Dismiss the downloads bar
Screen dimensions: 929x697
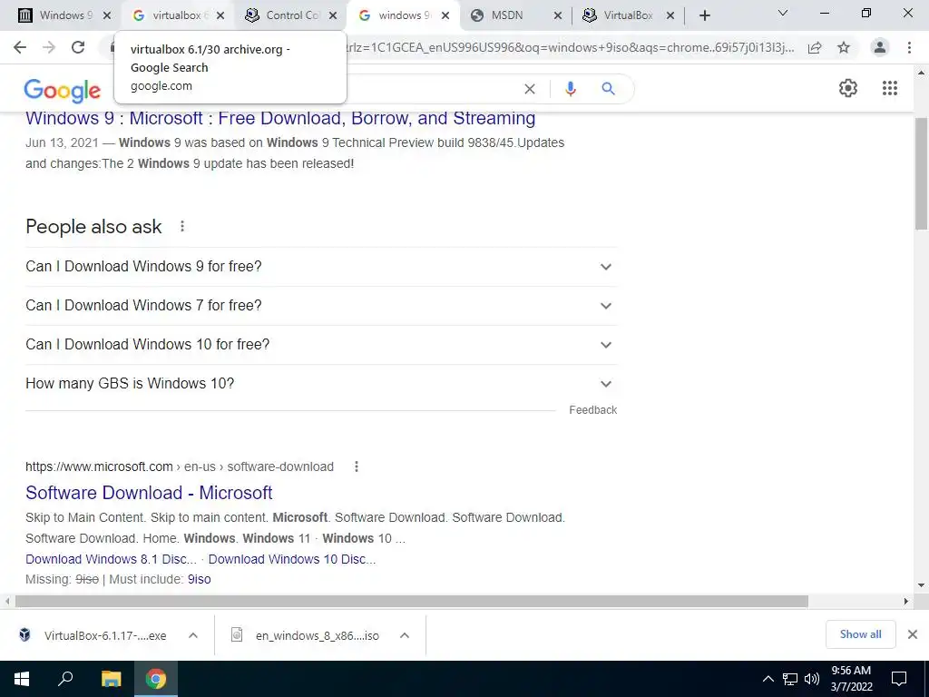tap(913, 634)
